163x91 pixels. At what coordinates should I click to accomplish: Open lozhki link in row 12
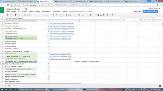(x=61, y=36)
